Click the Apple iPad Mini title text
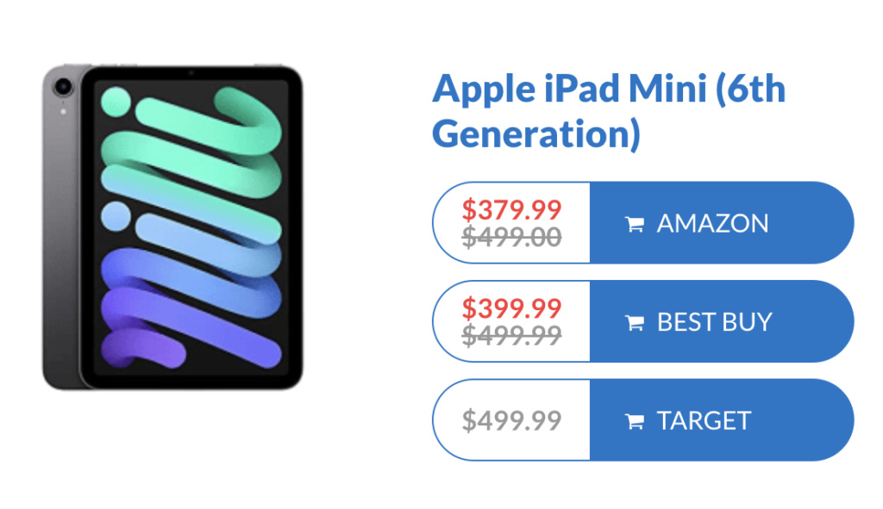This screenshot has width=883, height=509. point(609,111)
